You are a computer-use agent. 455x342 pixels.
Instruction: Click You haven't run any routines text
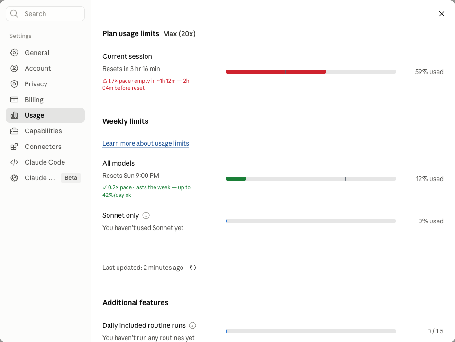pos(148,338)
